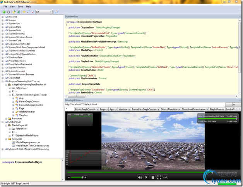Open the C# language dropdown

[x=44, y=12]
